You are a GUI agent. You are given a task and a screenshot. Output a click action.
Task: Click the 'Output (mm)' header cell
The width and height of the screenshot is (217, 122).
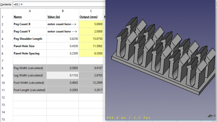[91, 17]
